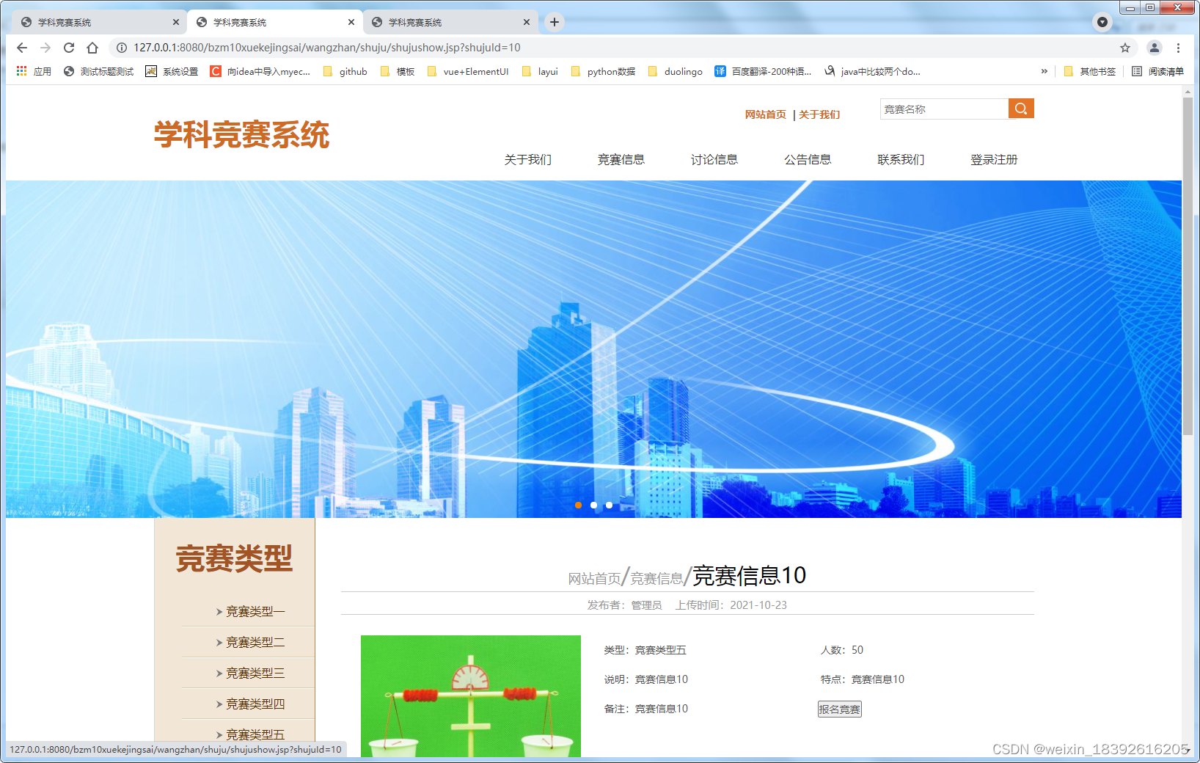Switch to the second carousel dot
1200x763 pixels.
(x=593, y=505)
